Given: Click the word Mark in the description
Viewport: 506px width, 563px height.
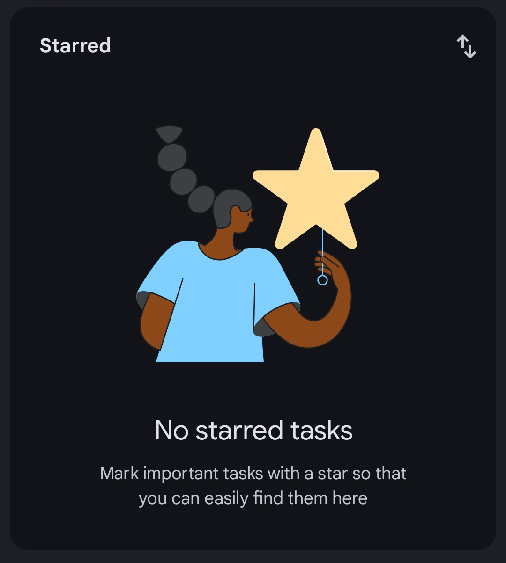Looking at the screenshot, I should pyautogui.click(x=119, y=473).
